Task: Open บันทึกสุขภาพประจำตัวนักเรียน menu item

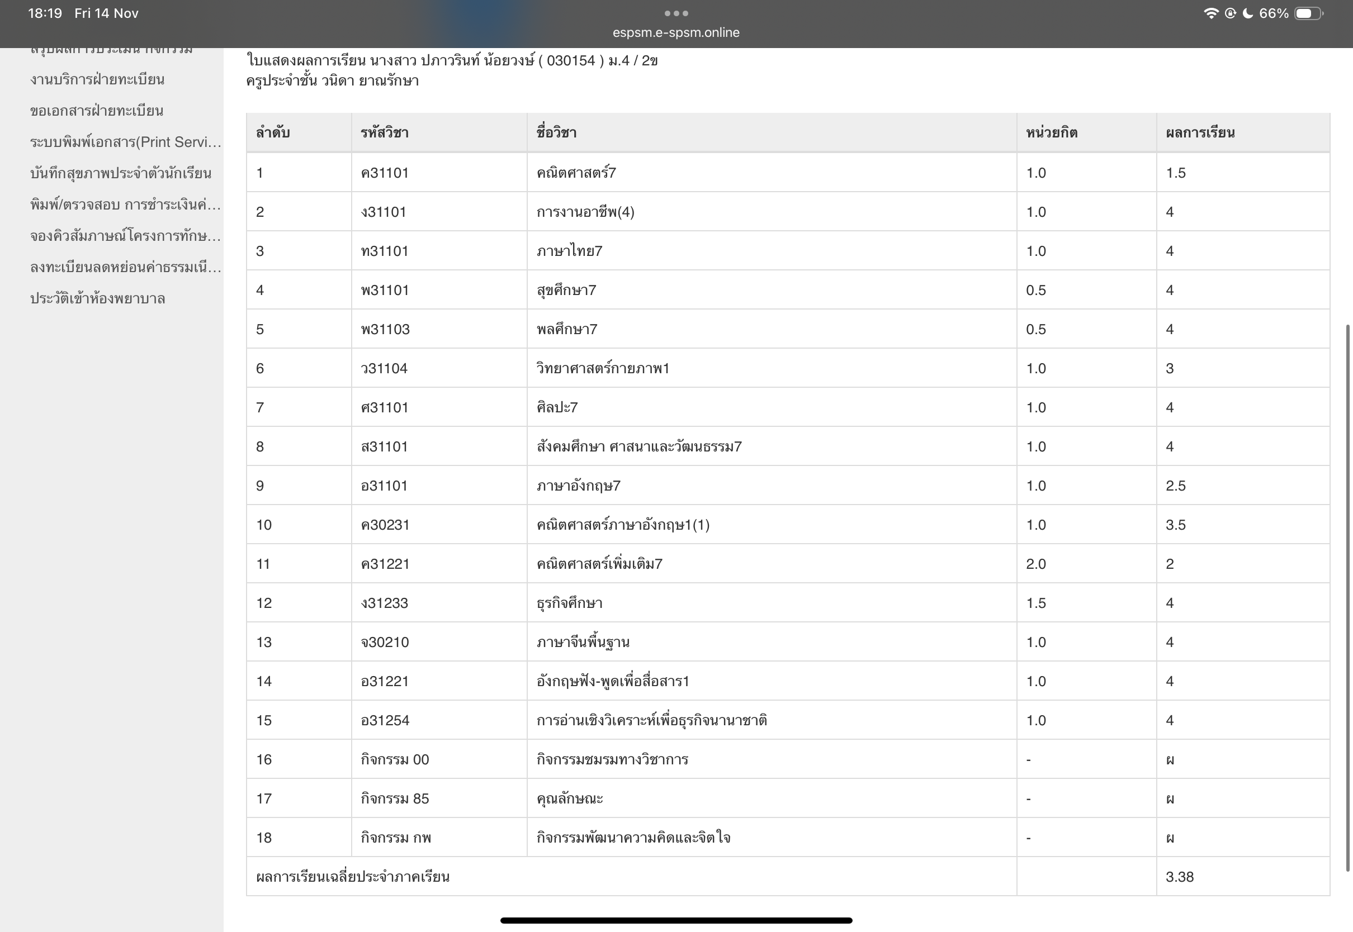Action: (120, 173)
